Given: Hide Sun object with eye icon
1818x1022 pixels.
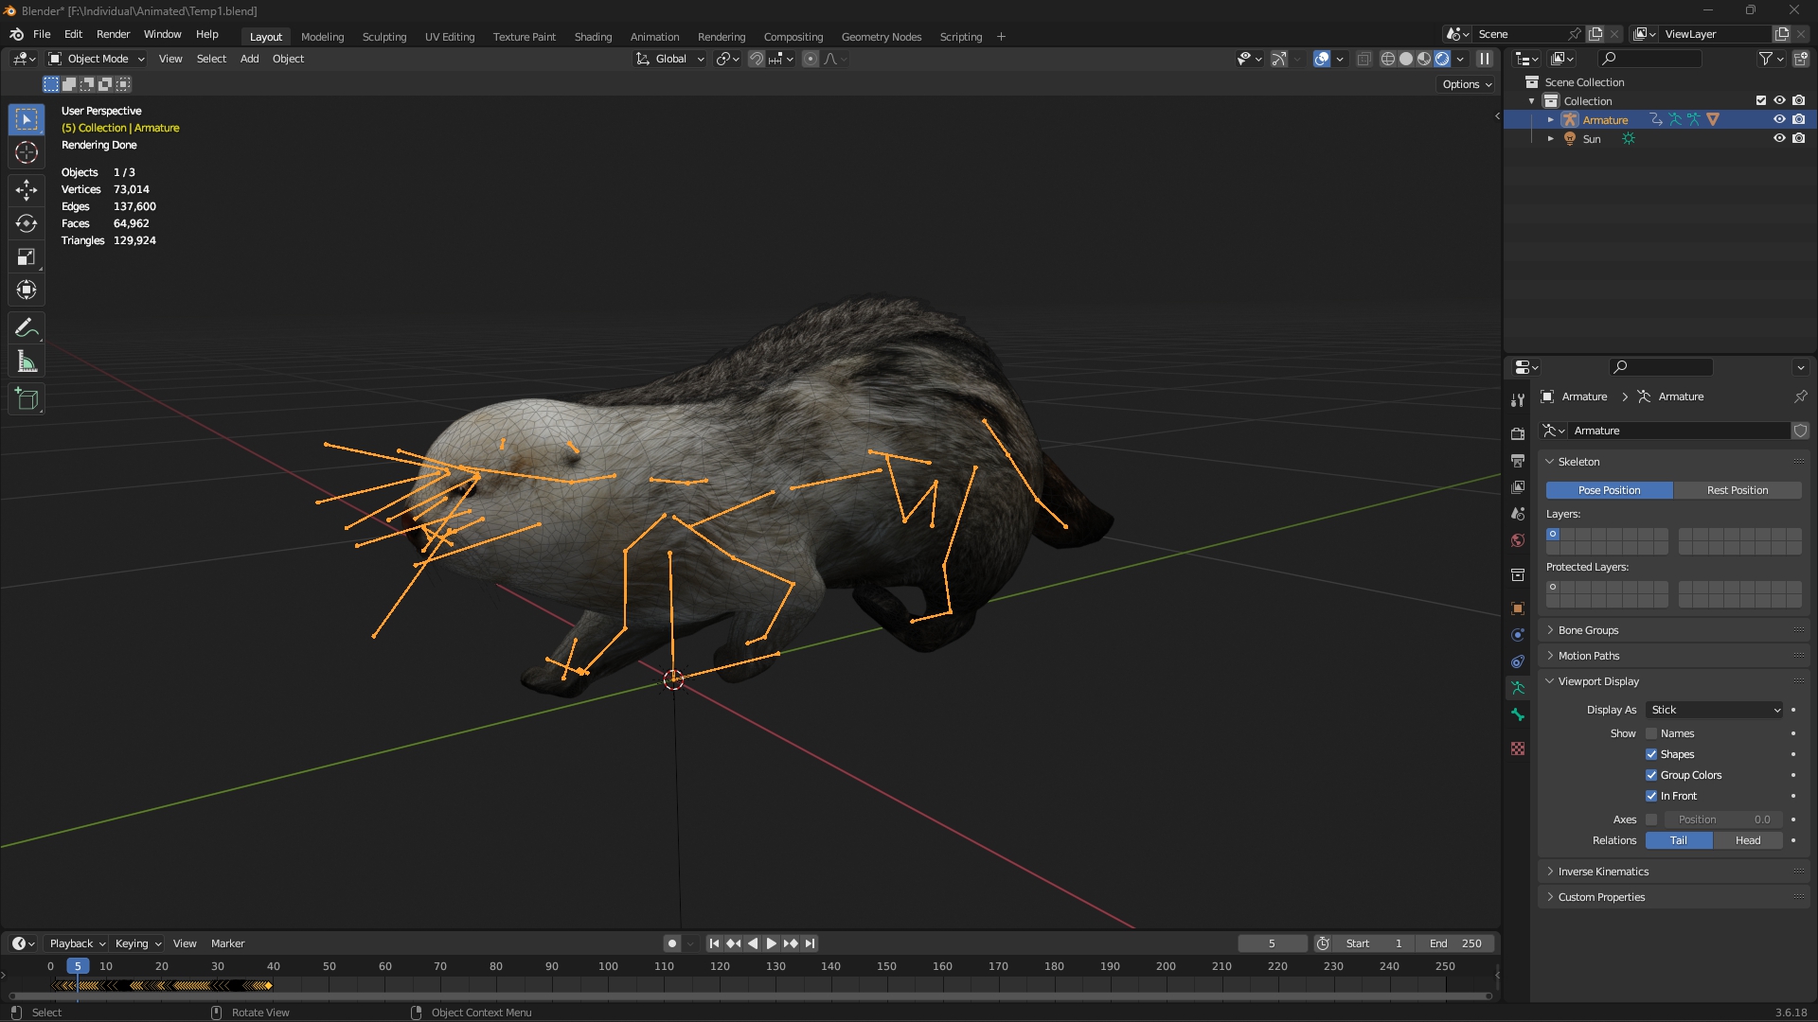Looking at the screenshot, I should tap(1779, 138).
